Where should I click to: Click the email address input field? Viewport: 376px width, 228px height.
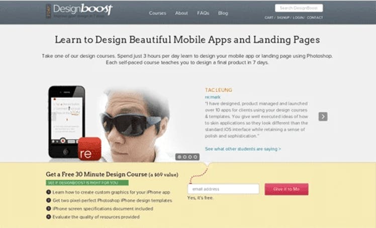(223, 189)
